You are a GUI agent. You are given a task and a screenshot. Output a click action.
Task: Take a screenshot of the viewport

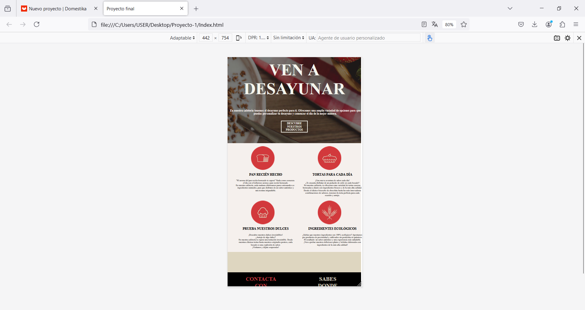coord(557,38)
